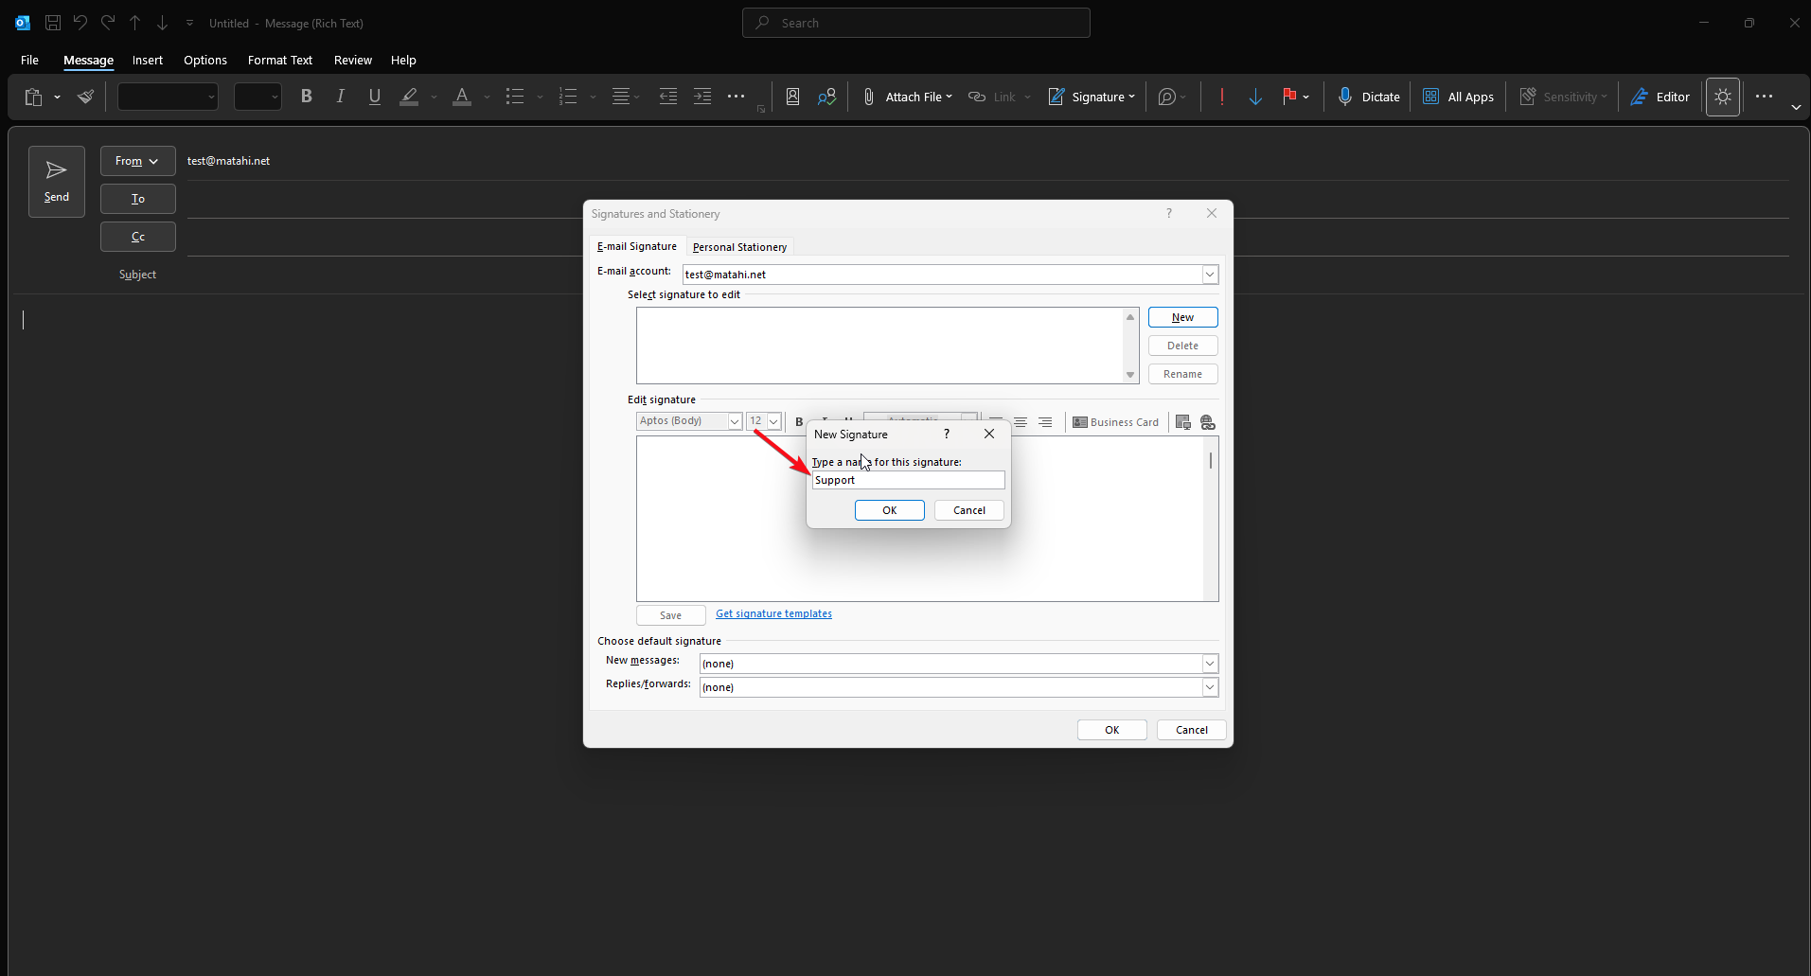Open the Get signature templates link
Screen dimensions: 1811x976
click(773, 613)
